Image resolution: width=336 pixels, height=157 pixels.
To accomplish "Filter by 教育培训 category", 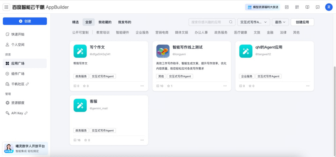I will (x=103, y=33).
